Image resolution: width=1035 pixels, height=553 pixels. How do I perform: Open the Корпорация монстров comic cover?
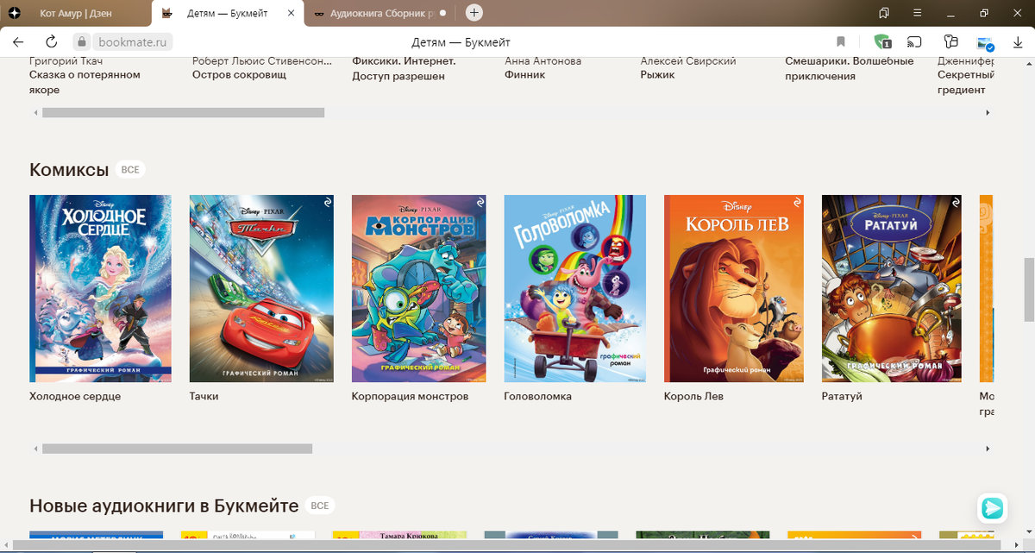click(x=419, y=288)
